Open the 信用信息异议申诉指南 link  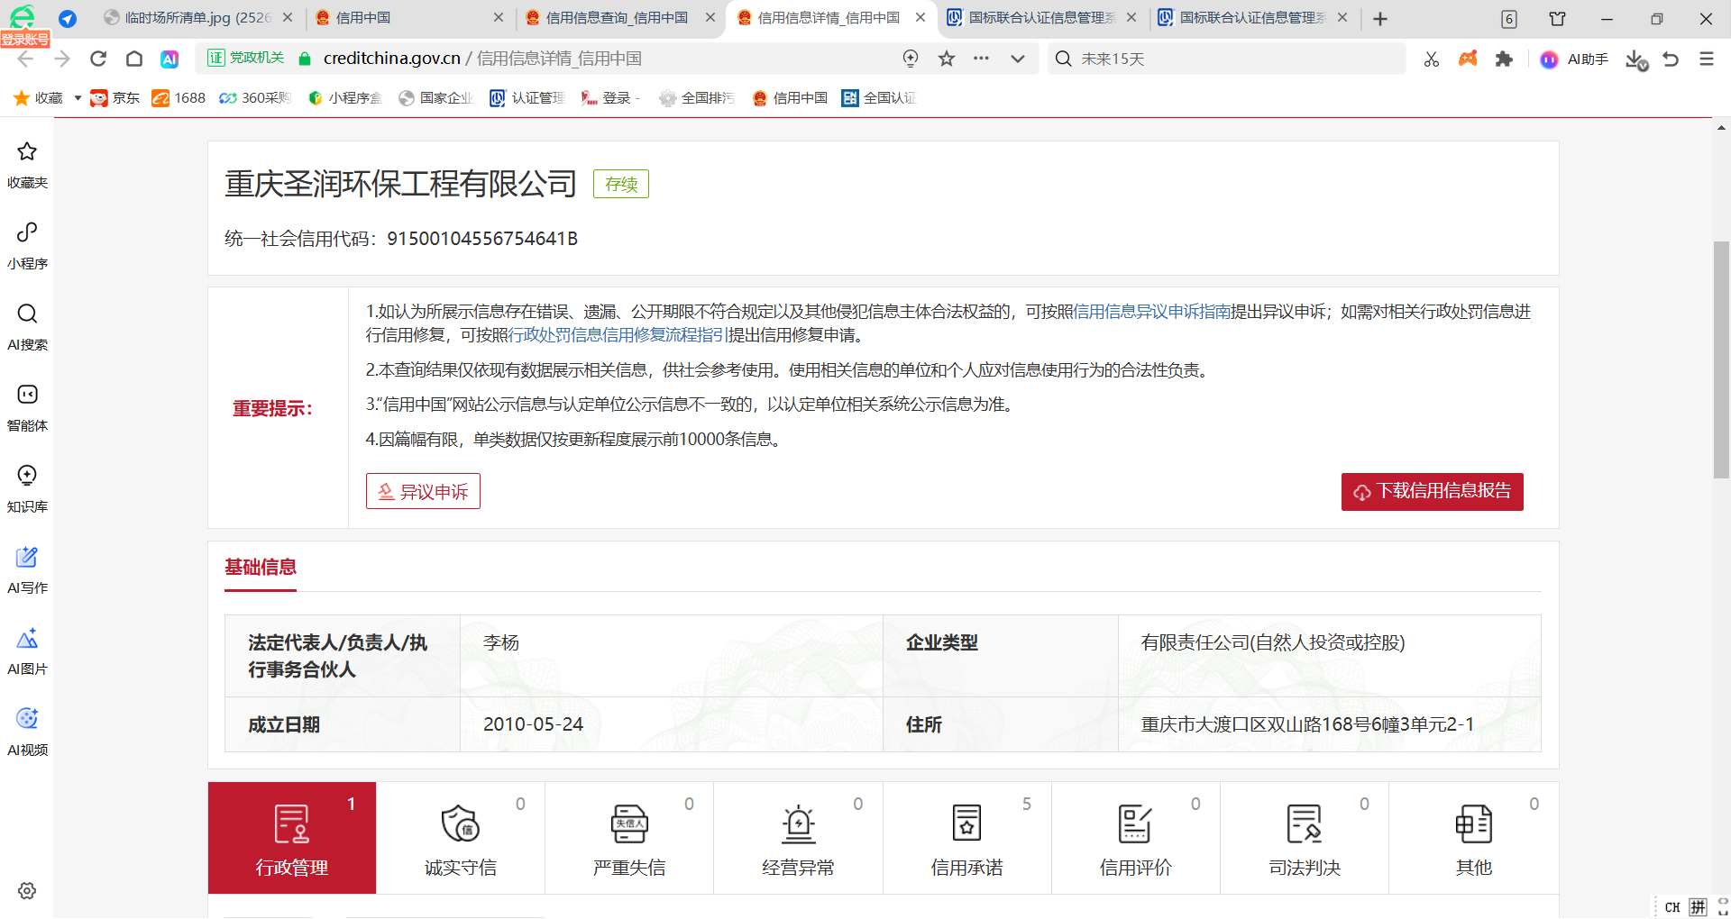pos(1151,312)
